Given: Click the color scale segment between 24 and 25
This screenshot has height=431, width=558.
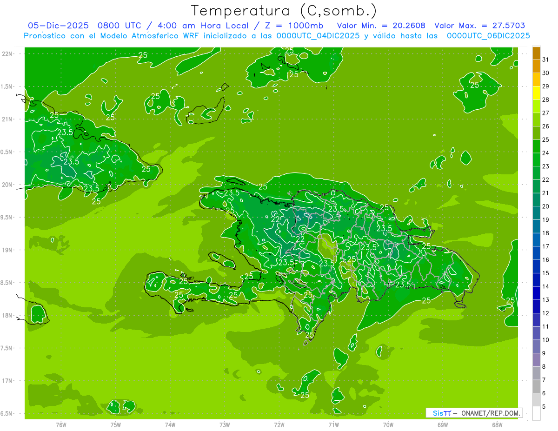Looking at the screenshot, I should (x=536, y=146).
